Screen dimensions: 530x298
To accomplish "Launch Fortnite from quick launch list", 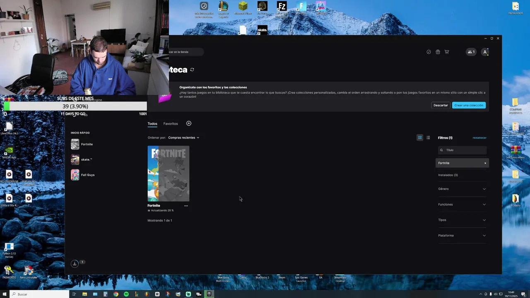I will point(82,144).
